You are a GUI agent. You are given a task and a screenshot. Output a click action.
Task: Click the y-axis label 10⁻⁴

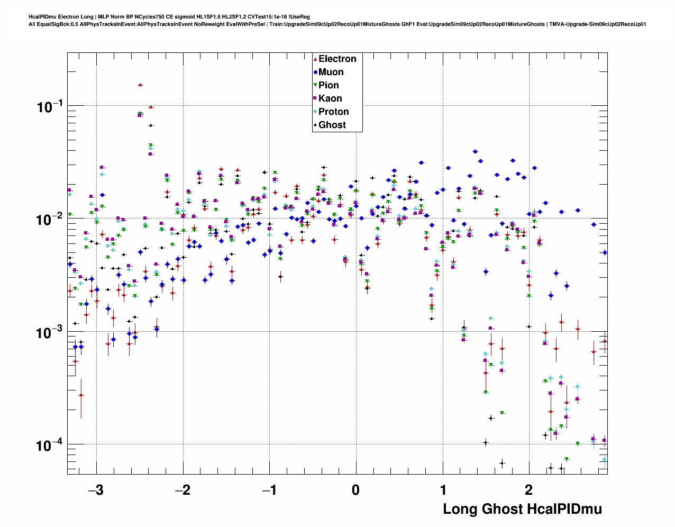[x=50, y=446]
